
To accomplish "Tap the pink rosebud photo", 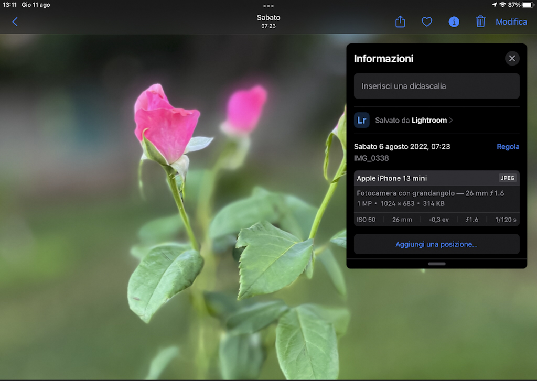I will (x=167, y=126).
